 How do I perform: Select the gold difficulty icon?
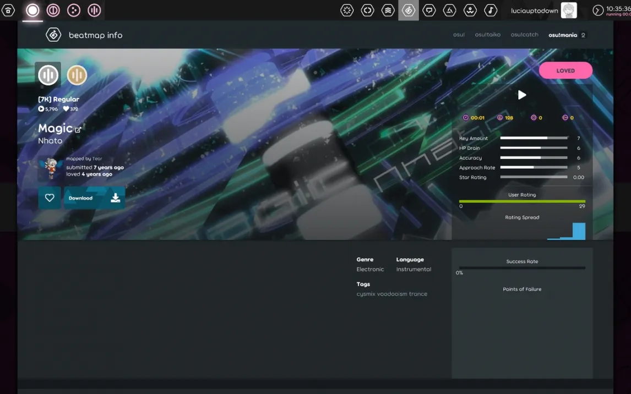77,75
